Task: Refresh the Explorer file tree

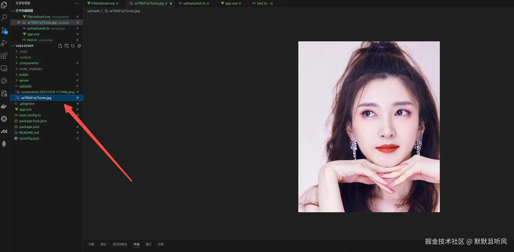Action: [73, 46]
